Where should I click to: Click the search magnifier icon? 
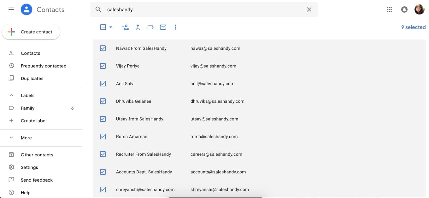98,9
